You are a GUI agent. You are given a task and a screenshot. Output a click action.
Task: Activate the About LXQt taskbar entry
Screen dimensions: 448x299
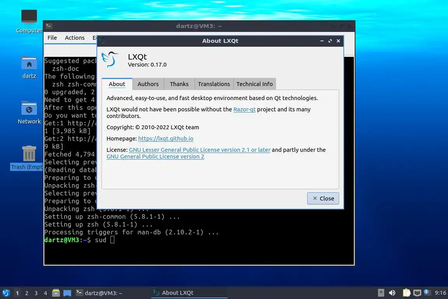[x=189, y=293]
